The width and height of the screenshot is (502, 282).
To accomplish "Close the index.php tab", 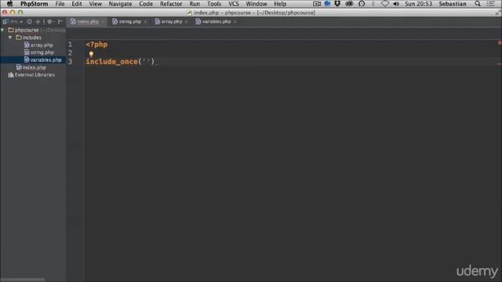I will point(103,22).
